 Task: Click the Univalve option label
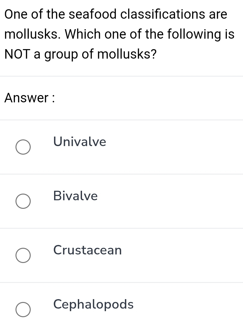pyautogui.click(x=79, y=142)
